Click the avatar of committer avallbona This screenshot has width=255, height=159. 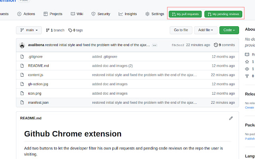pyautogui.click(x=22, y=45)
